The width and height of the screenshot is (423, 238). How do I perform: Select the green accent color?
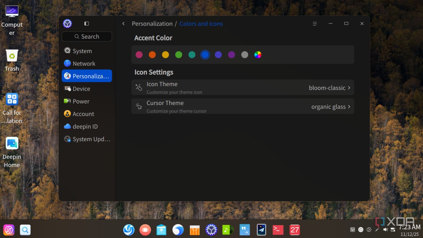(179, 55)
